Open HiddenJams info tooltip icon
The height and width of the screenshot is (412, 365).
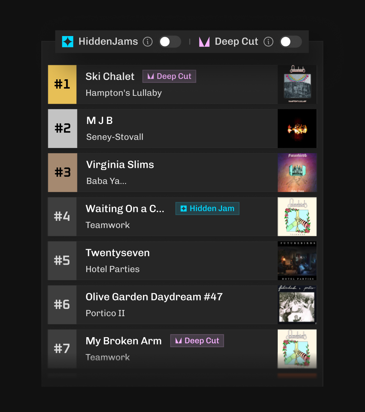click(147, 42)
